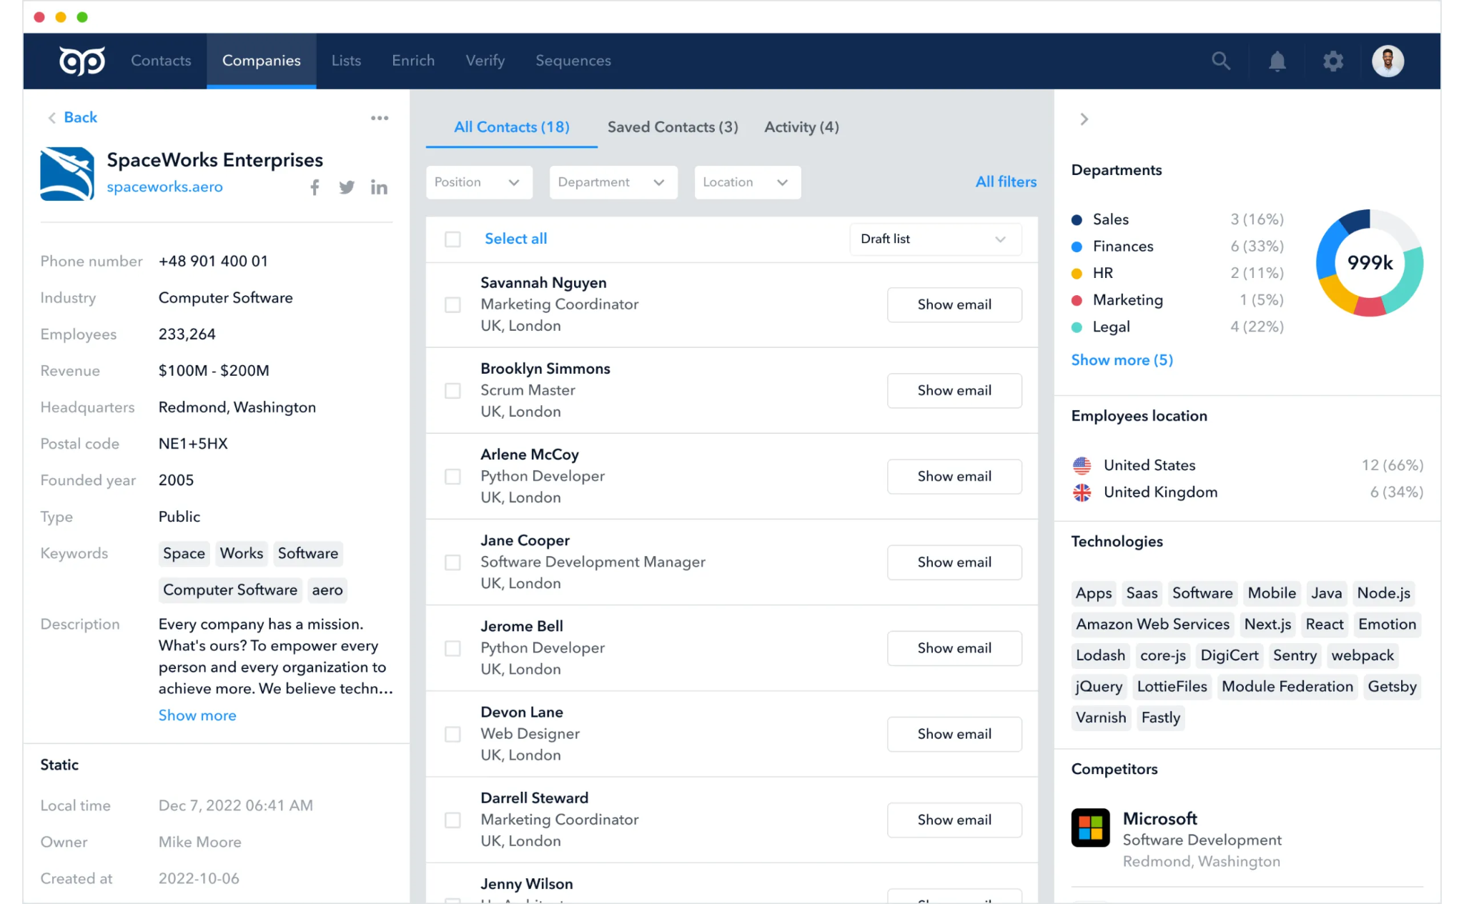Select Brooklyn Simmons' checkbox
This screenshot has width=1464, height=904.
click(452, 391)
